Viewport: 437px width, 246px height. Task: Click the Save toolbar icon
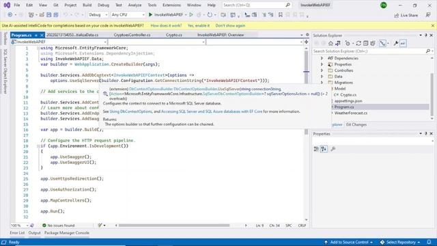(48, 15)
